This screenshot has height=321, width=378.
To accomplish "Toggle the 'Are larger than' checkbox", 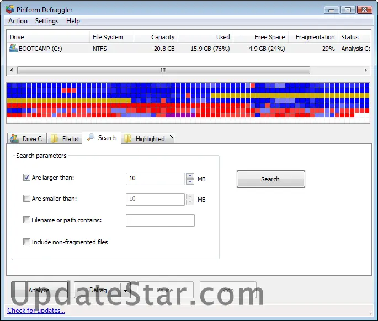I will coord(26,178).
